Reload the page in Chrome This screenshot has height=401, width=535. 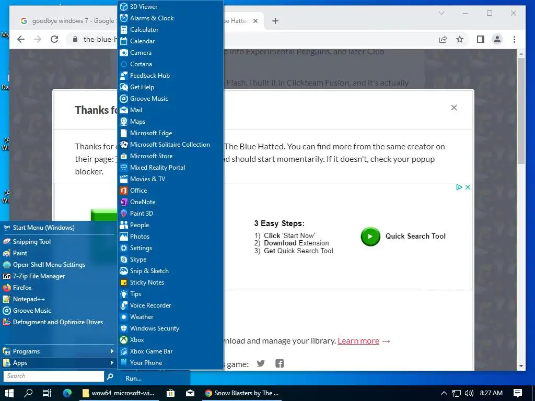(54, 39)
